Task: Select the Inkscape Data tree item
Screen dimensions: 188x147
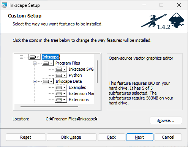Action: (69, 81)
